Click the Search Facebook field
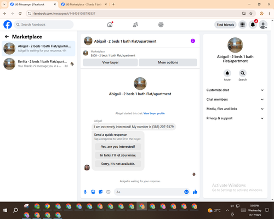This screenshot has width=274, height=219. pyautogui.click(x=44, y=25)
